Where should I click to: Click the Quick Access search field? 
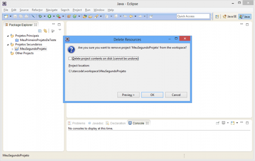click(193, 16)
